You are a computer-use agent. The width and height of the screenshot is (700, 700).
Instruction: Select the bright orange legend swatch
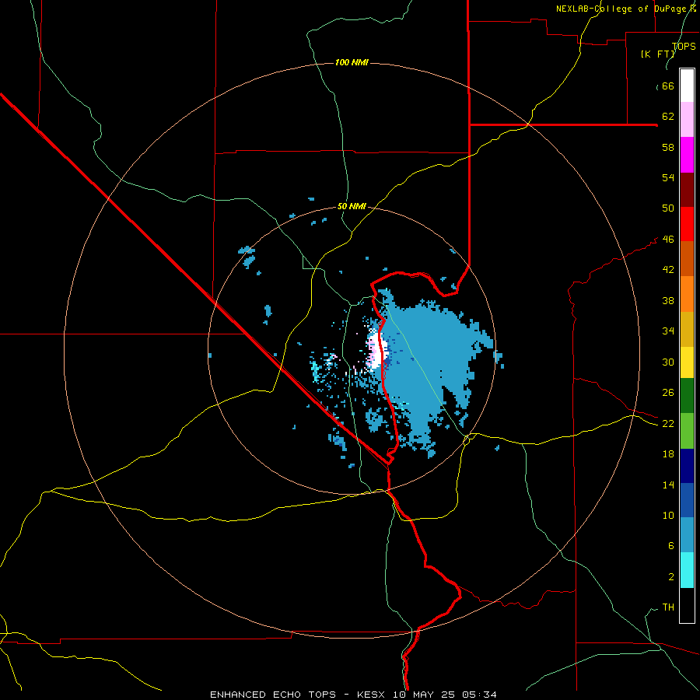687,294
